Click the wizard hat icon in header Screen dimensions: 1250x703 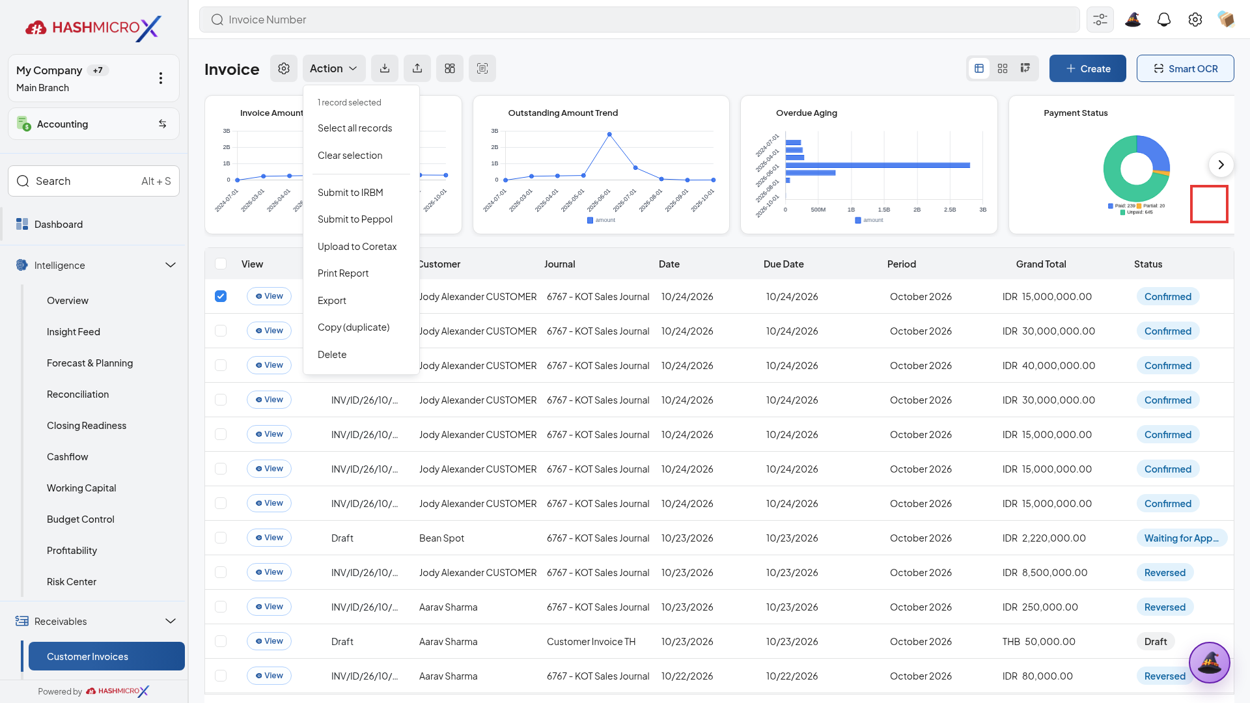1133,20
